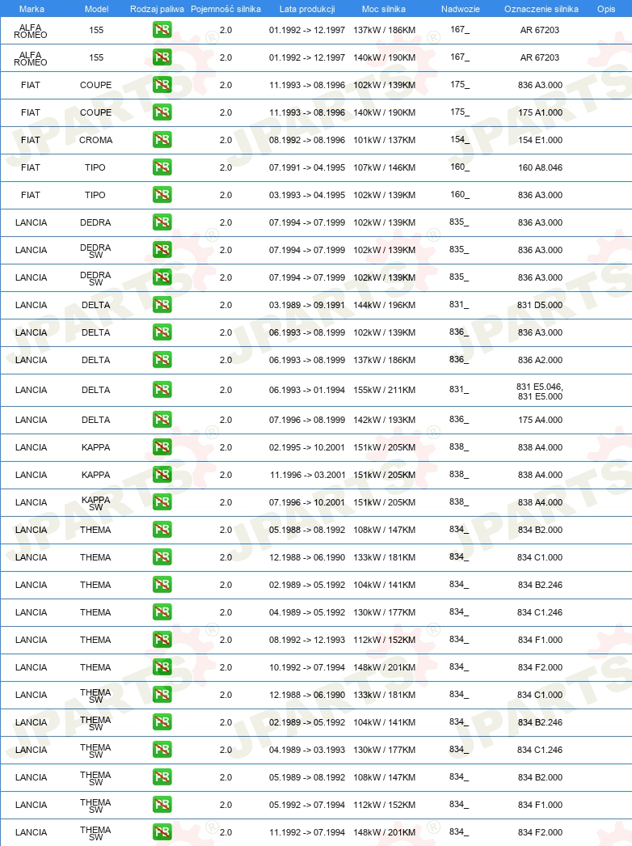
Task: Select the CROMA model cell
Action: [95, 140]
